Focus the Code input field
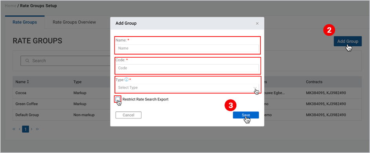 point(187,68)
